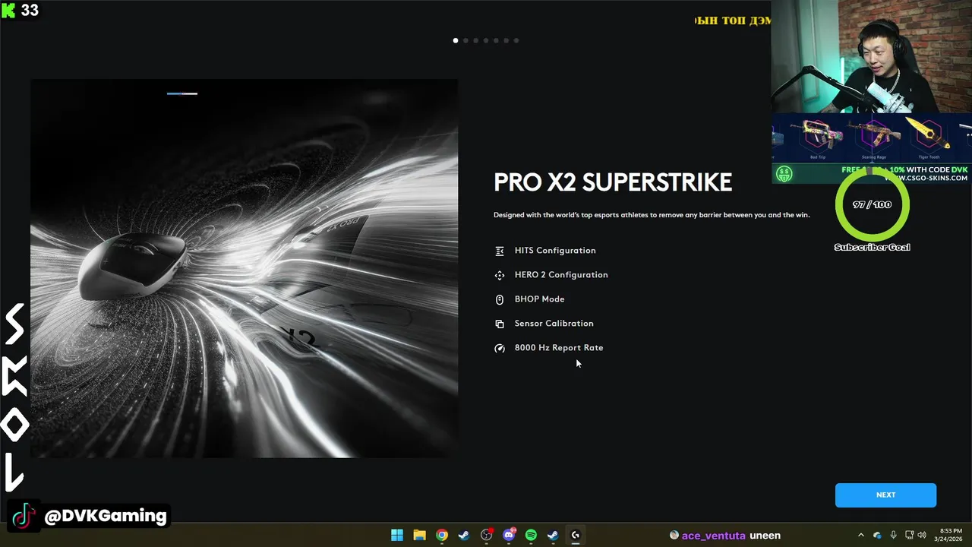972x547 pixels.
Task: Select the '8000 Hz Report Rate' text
Action: tap(559, 348)
